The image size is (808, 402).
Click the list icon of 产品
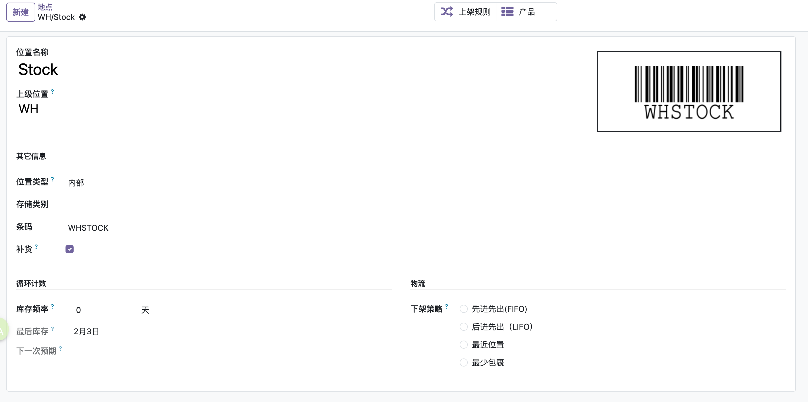(x=507, y=12)
